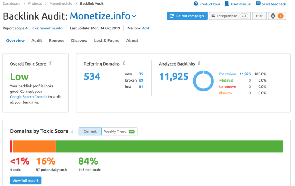295x186 pixels.
Task: Click the Send feedback speech bubble icon
Action: pos(258,4)
